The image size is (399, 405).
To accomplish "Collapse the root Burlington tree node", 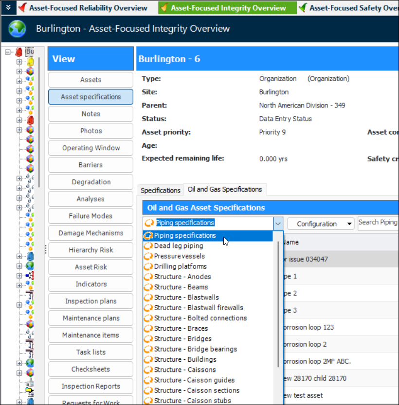I will (8, 52).
